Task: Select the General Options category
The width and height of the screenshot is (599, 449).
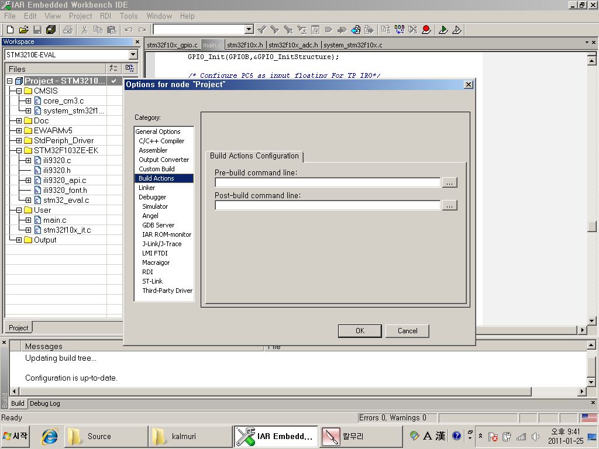Action: coord(158,132)
